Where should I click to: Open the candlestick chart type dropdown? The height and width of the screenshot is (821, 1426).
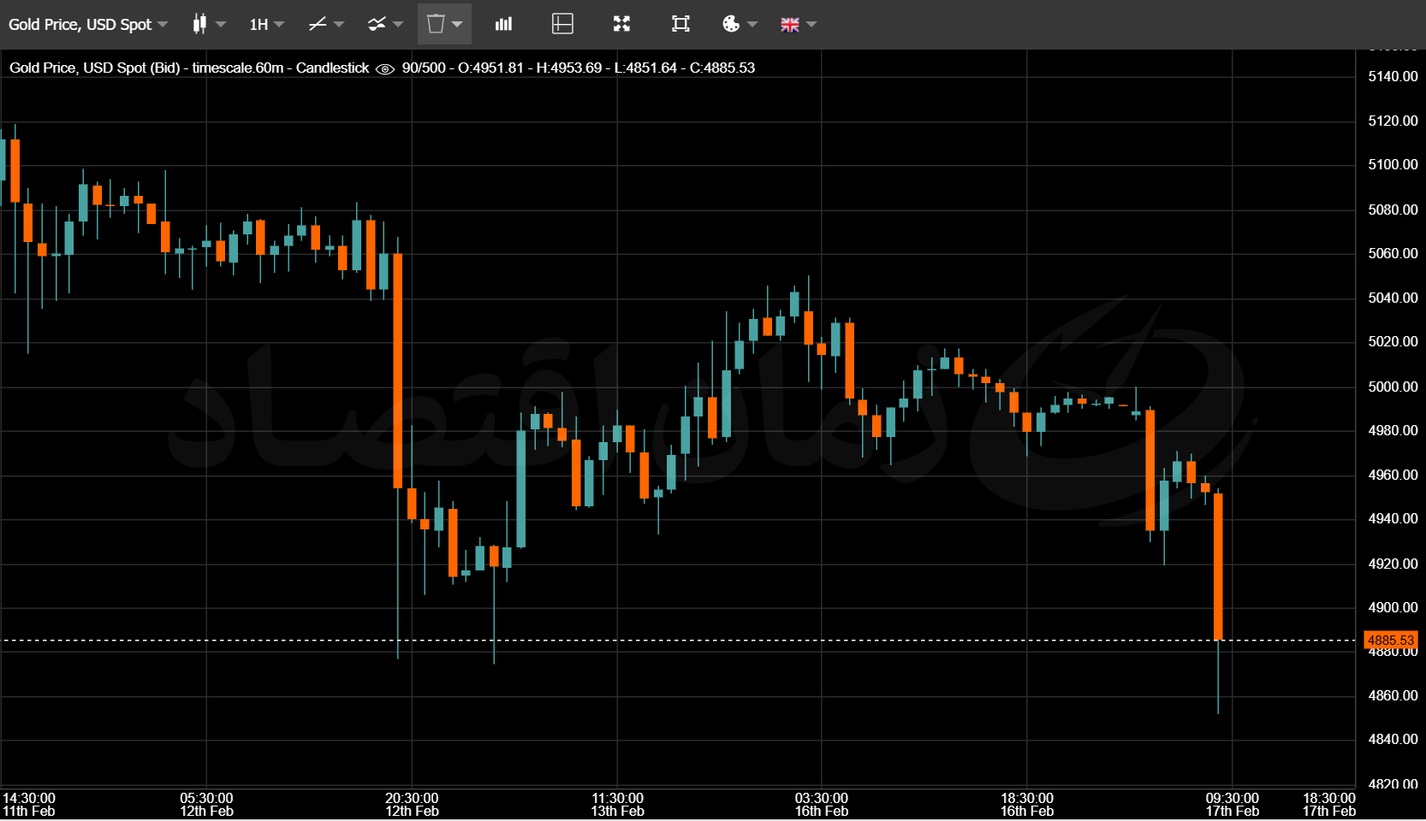[x=209, y=24]
